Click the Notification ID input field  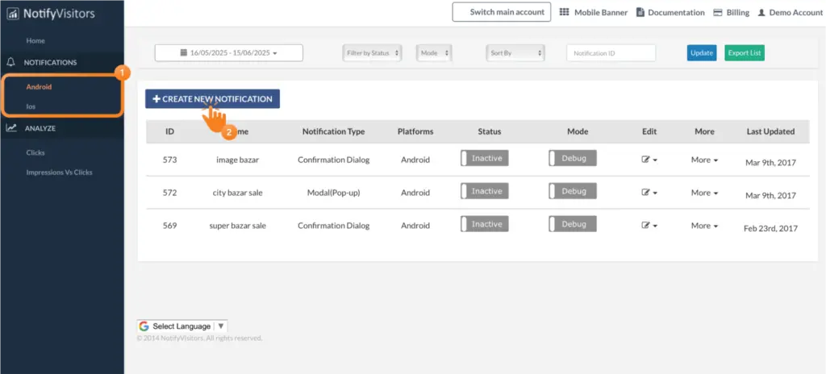click(x=611, y=53)
